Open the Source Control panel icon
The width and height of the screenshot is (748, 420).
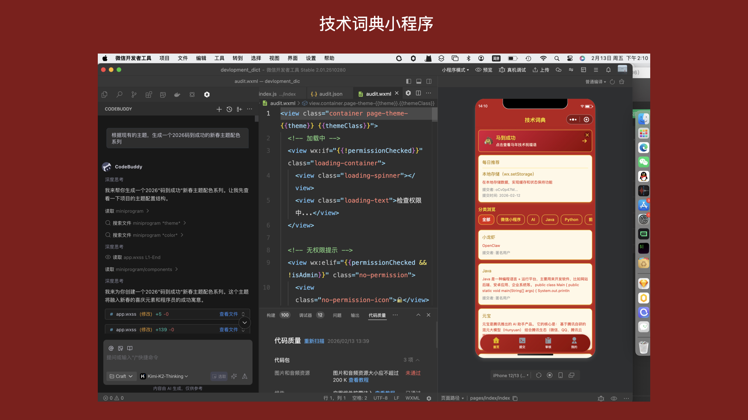click(134, 94)
